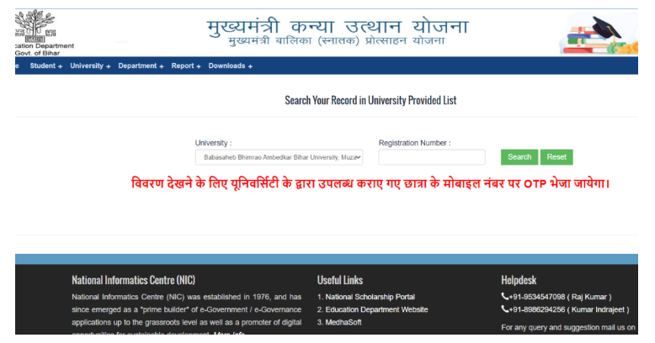Image resolution: width=655 pixels, height=343 pixels.
Task: Click the phone icon beside Kumar Indrajeet's number
Action: point(504,309)
